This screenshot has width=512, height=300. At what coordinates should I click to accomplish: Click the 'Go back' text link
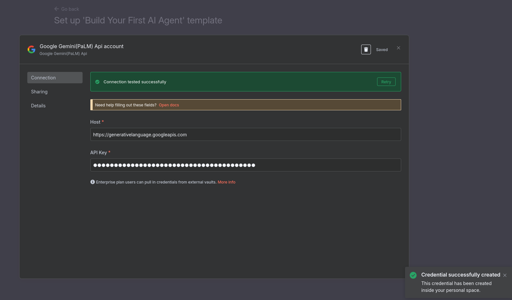point(70,9)
